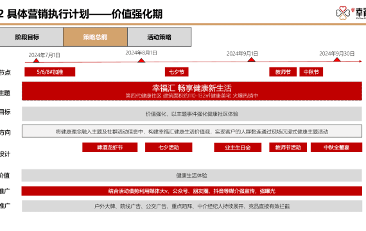
Task: Click the heart clover logo icon
Action: coord(343,13)
